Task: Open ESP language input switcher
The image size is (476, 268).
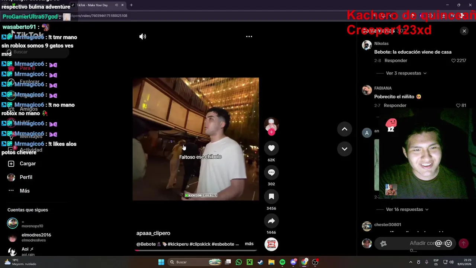Action: (436, 262)
